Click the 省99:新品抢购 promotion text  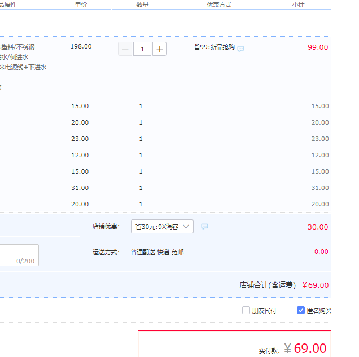[x=214, y=47]
